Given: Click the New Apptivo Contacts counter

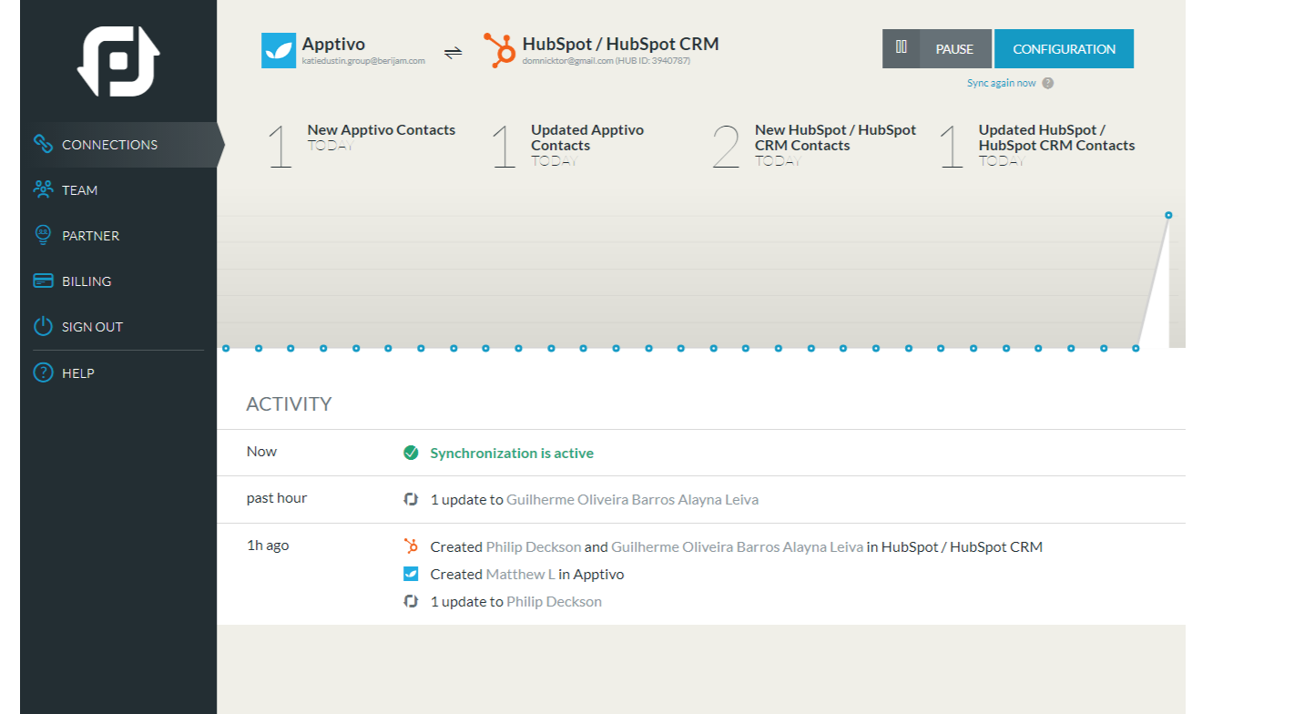Looking at the screenshot, I should 361,146.
